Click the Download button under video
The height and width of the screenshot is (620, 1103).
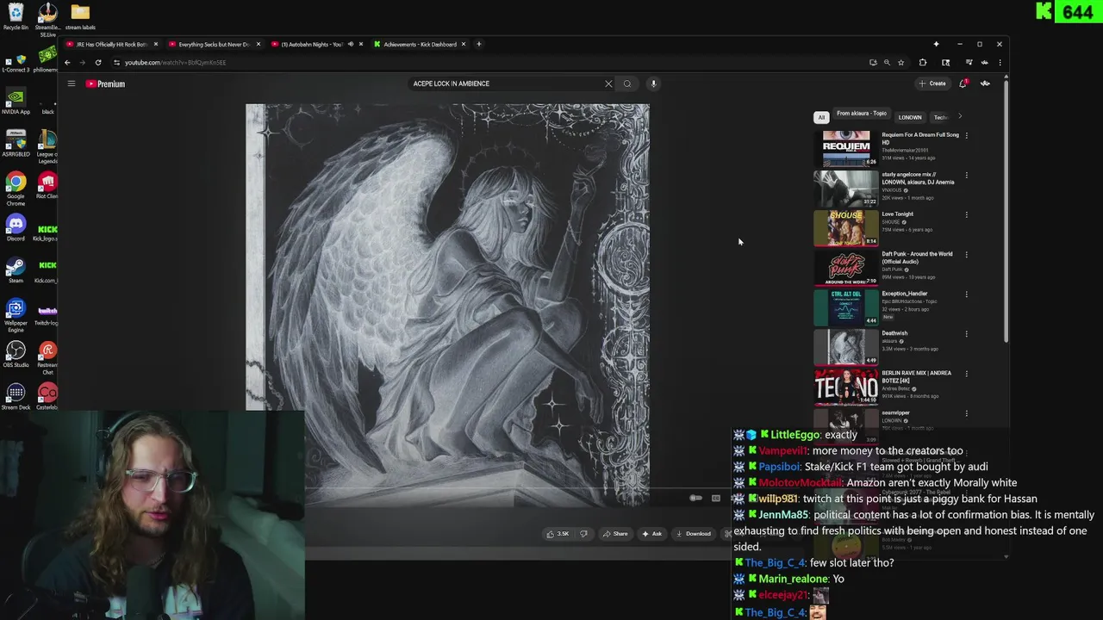(x=694, y=534)
